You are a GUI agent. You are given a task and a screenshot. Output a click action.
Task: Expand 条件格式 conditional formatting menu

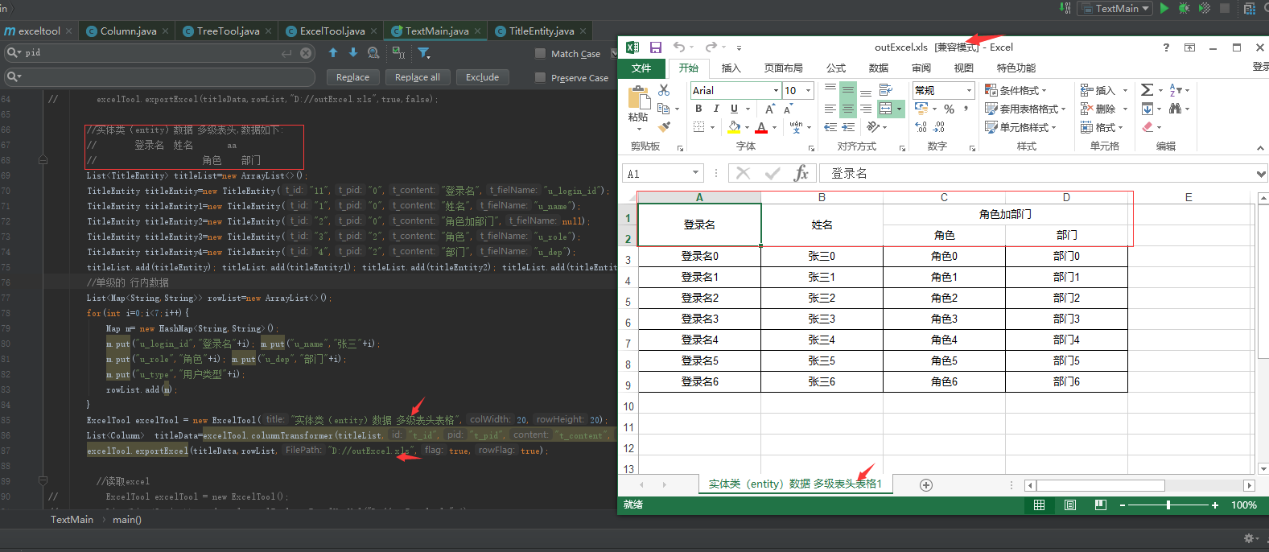click(x=1016, y=90)
